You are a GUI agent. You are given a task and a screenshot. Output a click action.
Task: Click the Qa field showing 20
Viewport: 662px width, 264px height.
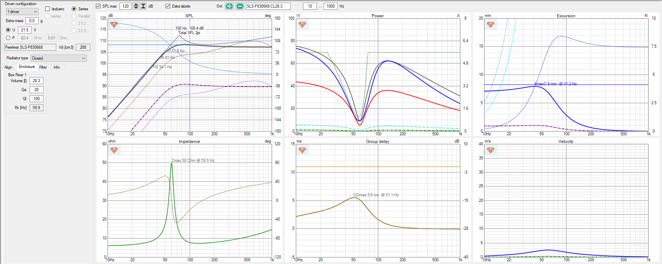[x=37, y=90]
